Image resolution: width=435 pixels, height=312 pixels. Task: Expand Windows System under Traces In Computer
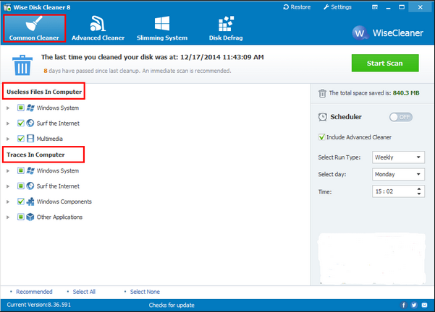click(x=8, y=171)
